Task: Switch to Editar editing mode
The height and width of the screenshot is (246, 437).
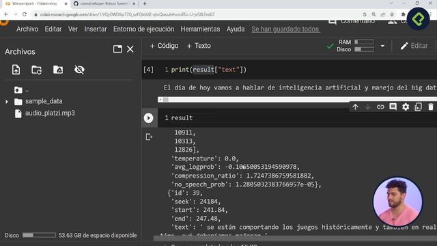Action: (x=414, y=46)
